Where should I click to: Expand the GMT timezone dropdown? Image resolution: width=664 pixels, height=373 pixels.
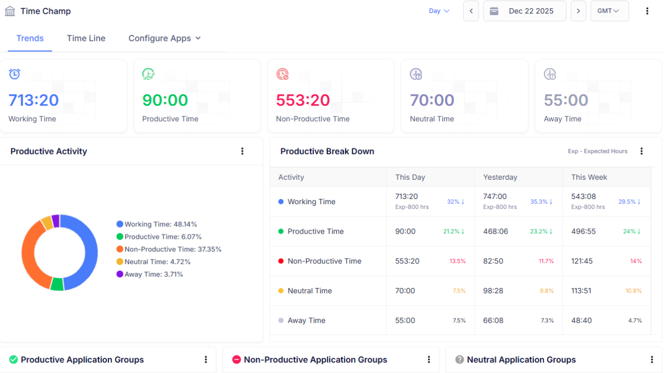click(x=609, y=11)
